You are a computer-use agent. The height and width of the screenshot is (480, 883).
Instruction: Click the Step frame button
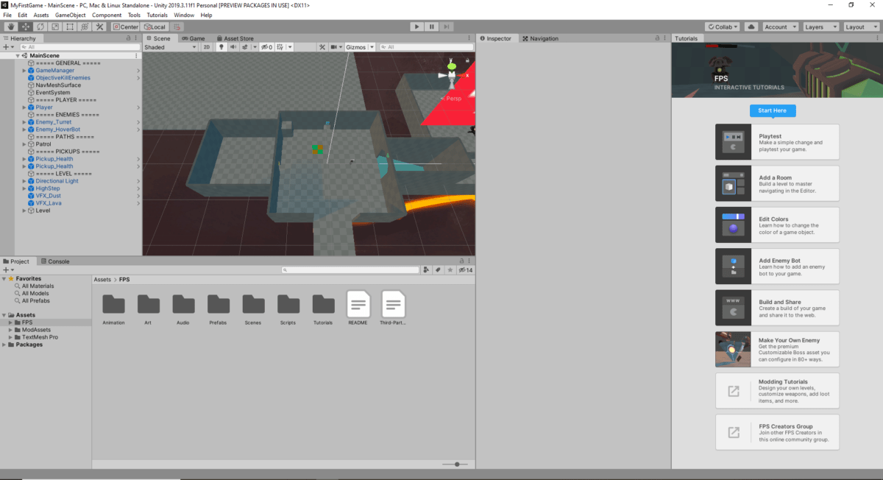point(447,27)
